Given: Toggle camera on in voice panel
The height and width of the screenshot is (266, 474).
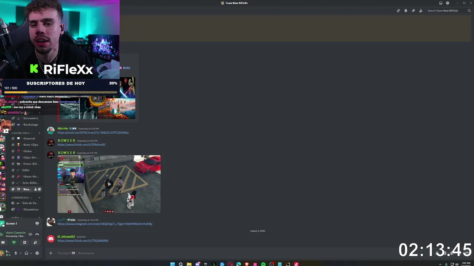Looking at the screenshot, I should tap(3, 242).
